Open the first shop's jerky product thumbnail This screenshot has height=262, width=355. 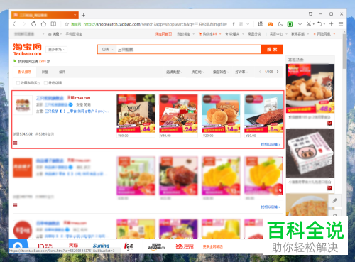[x=263, y=114]
